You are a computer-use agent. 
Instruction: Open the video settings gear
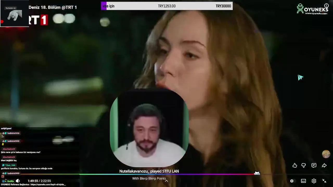[x=314, y=181]
